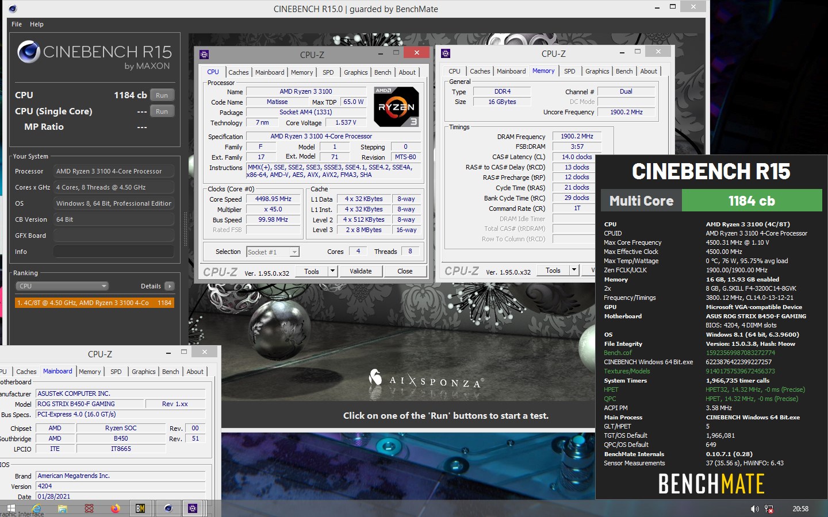Viewport: 828px width, 517px height.
Task: Switch to CPU tab in right CPU-Z
Action: pos(454,71)
